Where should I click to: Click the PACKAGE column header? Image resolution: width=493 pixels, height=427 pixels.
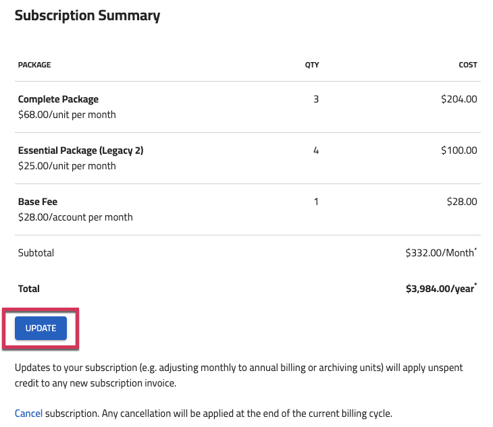(34, 65)
